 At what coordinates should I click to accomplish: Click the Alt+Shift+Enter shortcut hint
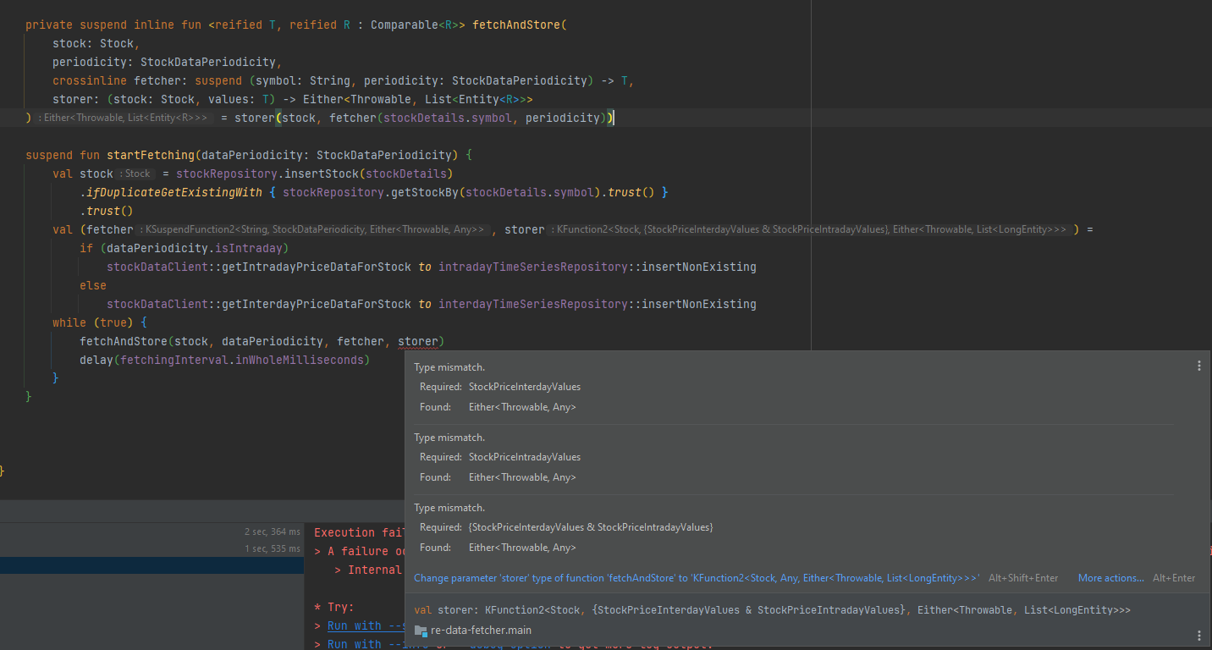click(1023, 578)
